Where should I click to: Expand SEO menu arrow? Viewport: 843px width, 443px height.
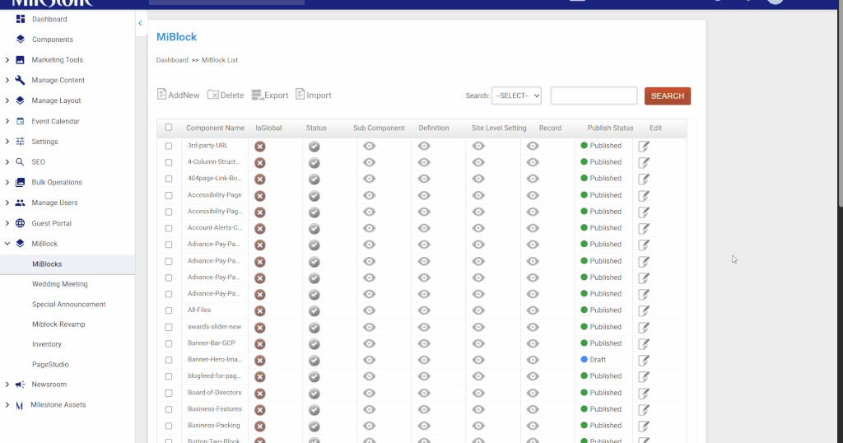tap(7, 162)
